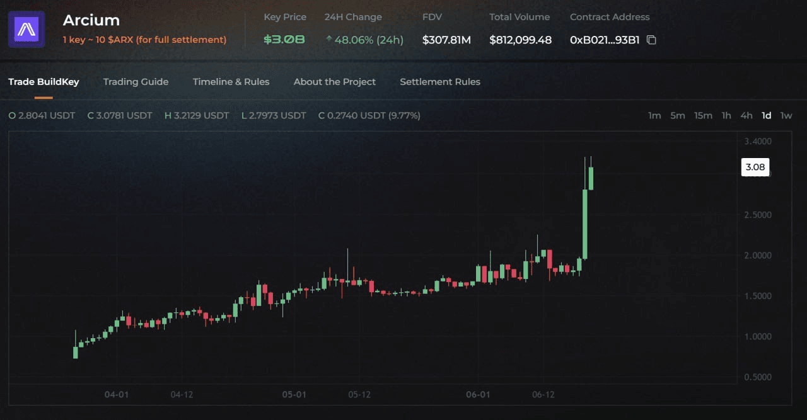Switch chart to 4h interval

point(746,115)
